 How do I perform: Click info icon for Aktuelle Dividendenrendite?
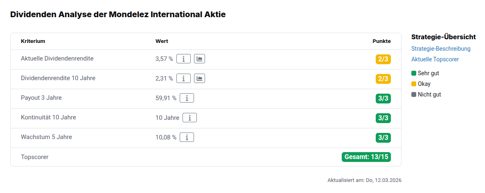[x=183, y=59]
